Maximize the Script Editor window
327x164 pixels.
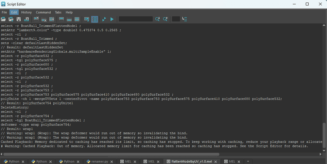307,4
